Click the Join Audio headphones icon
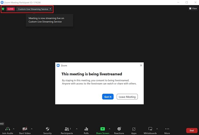199x135 pixels. click(x=8, y=129)
